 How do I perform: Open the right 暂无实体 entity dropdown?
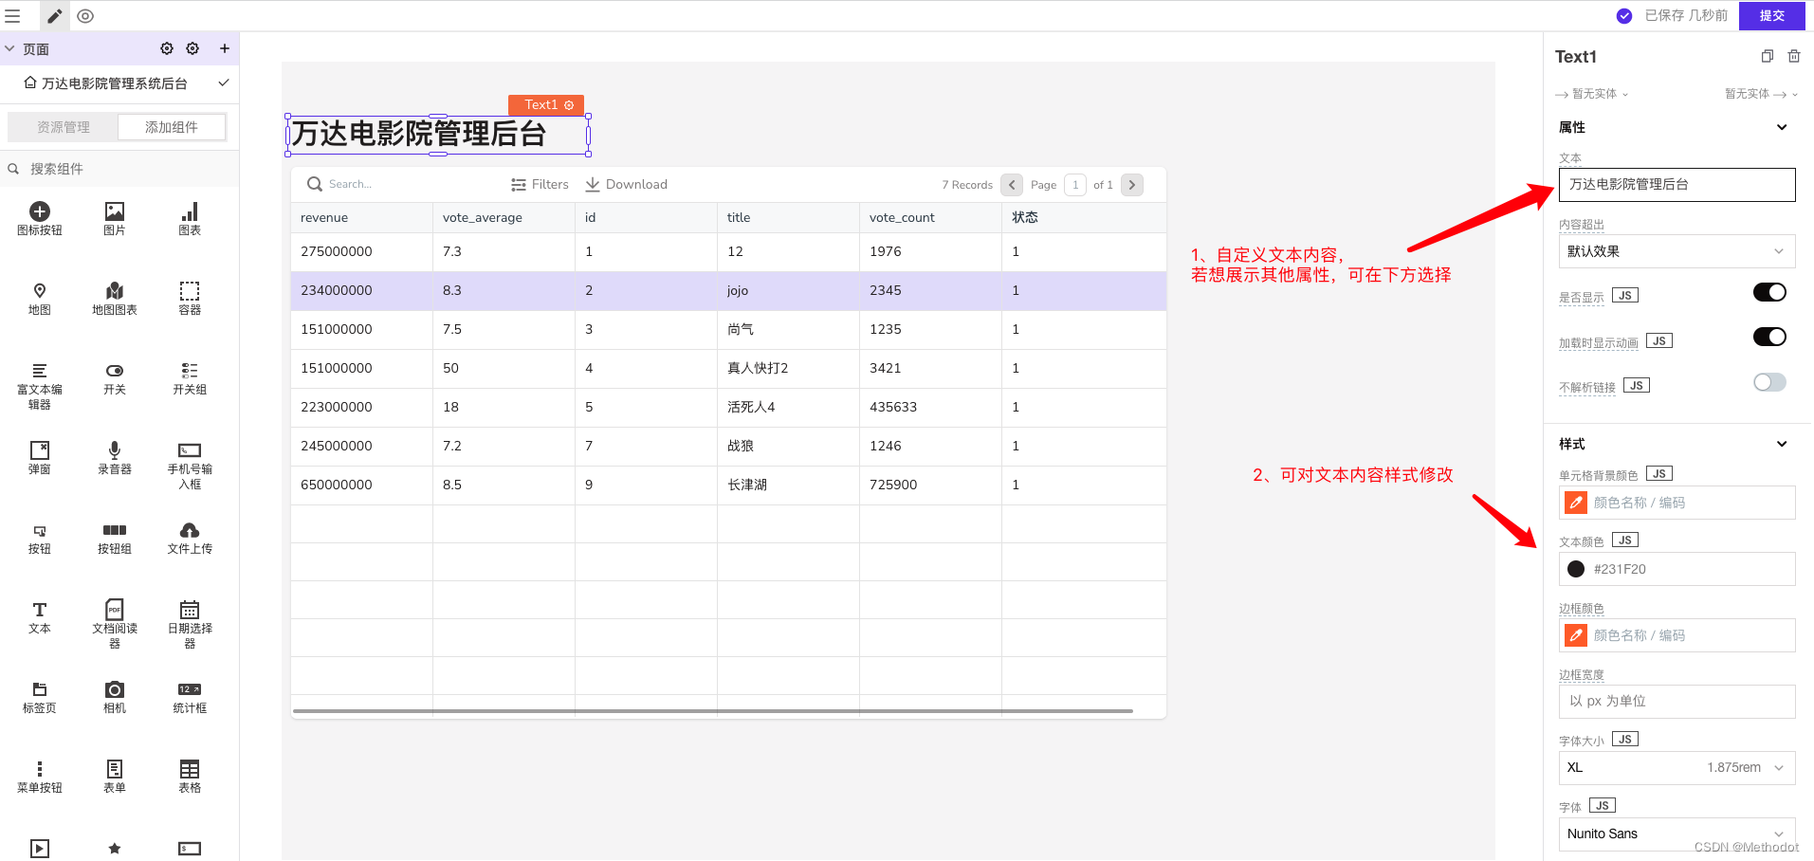(1761, 94)
